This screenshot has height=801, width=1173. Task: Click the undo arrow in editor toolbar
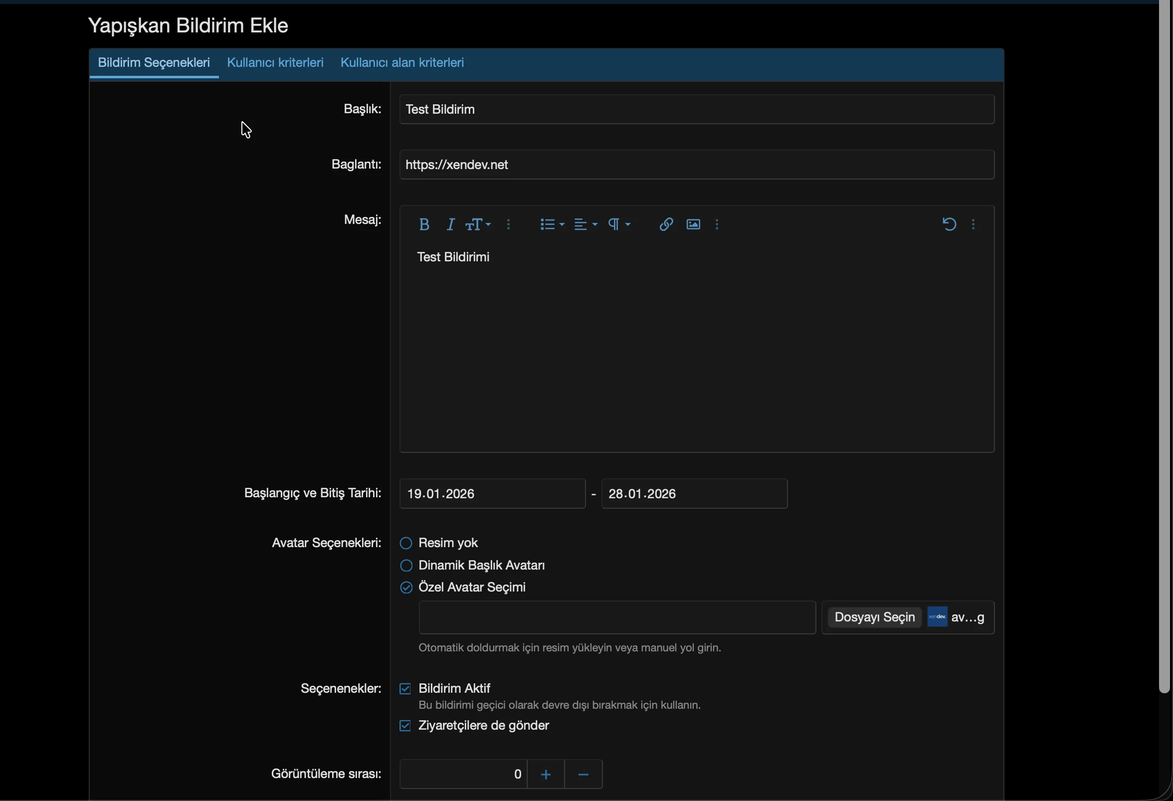(949, 224)
